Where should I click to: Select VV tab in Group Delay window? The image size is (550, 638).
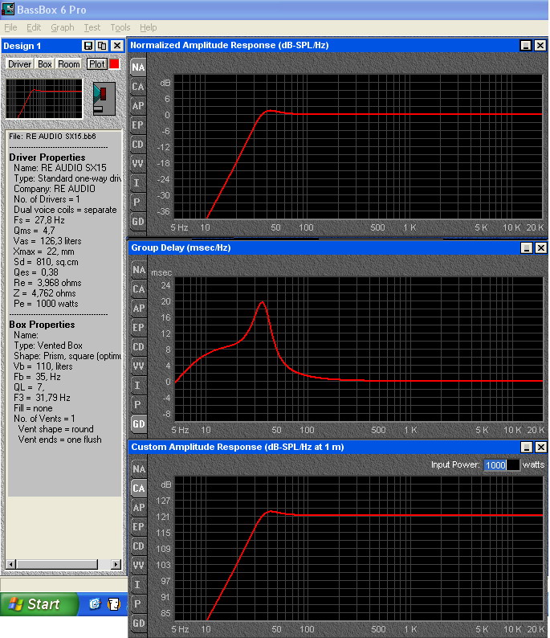[139, 366]
